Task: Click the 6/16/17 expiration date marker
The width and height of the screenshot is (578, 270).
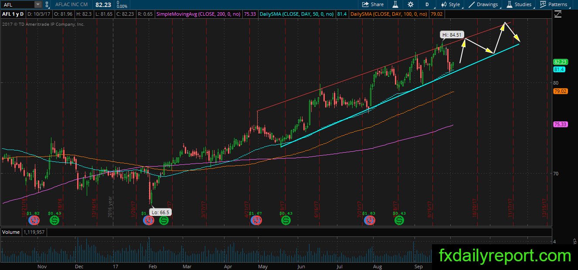Action: 317,208
